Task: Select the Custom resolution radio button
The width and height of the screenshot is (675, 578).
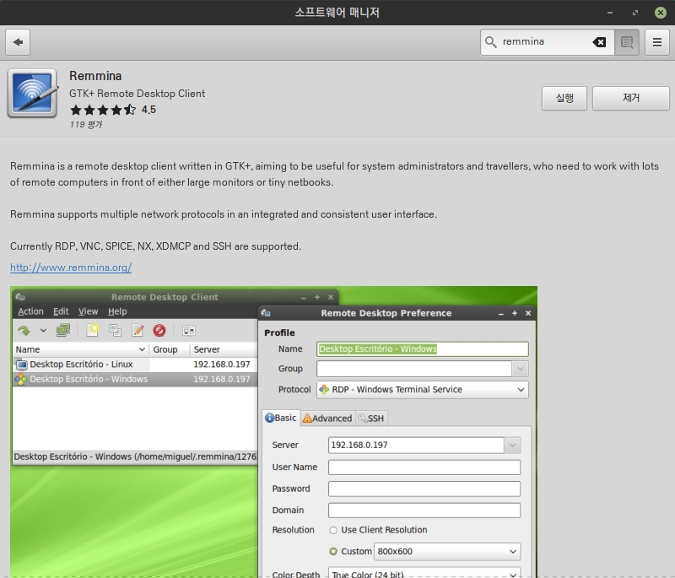Action: (x=333, y=552)
